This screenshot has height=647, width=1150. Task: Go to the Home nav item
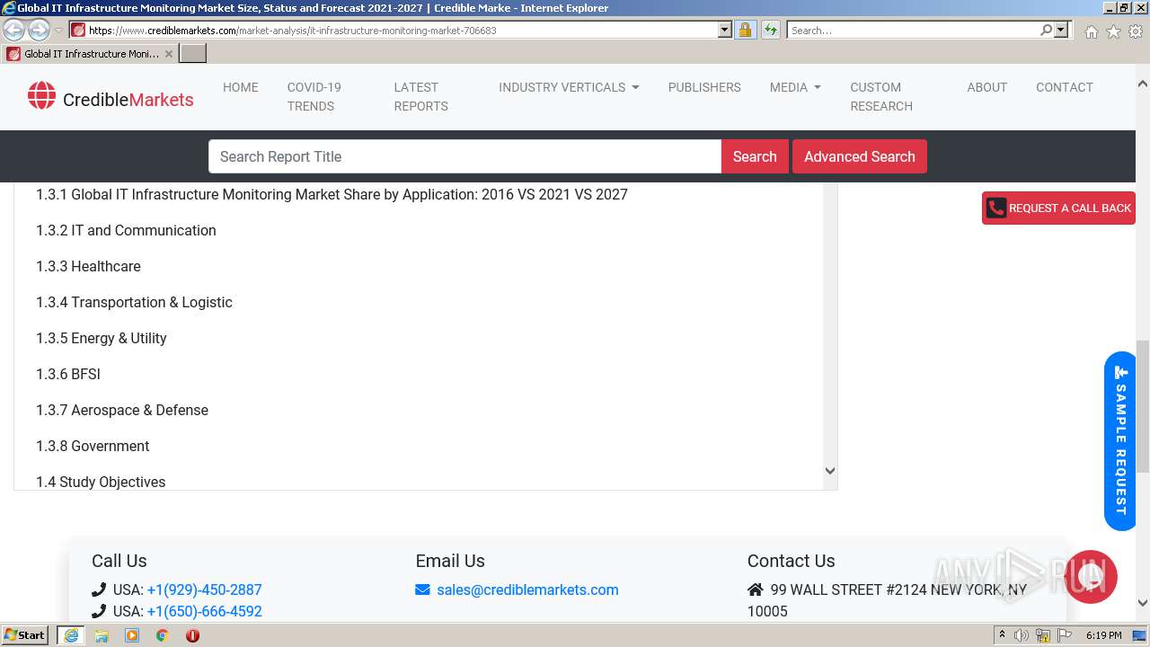pyautogui.click(x=241, y=87)
